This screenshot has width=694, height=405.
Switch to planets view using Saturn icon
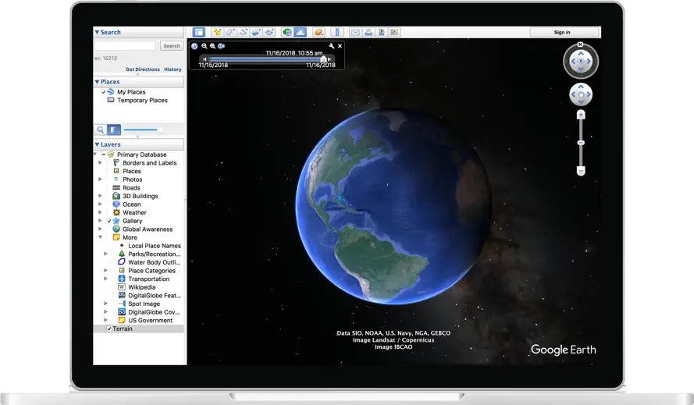[x=319, y=33]
